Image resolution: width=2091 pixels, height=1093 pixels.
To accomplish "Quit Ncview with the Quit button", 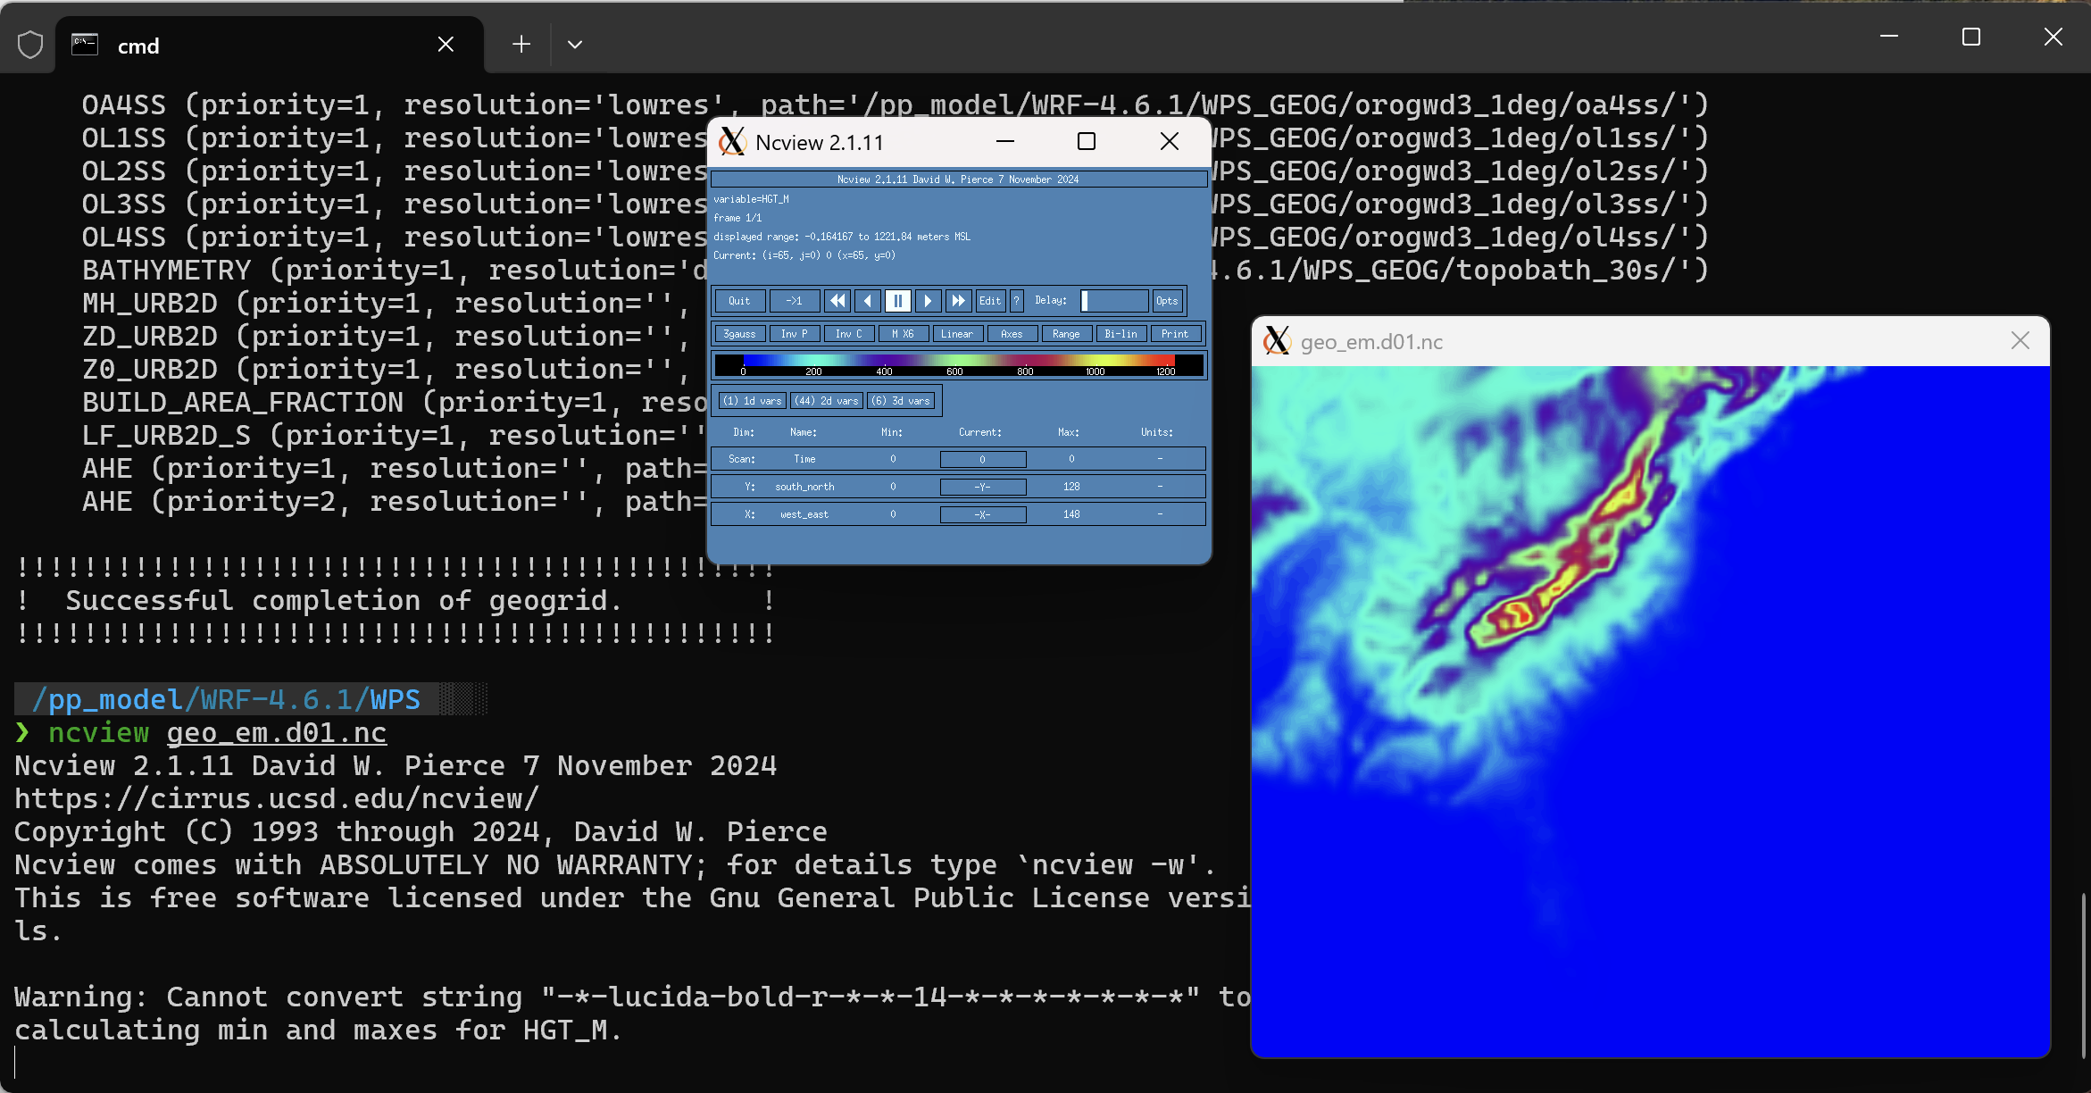I will point(739,301).
